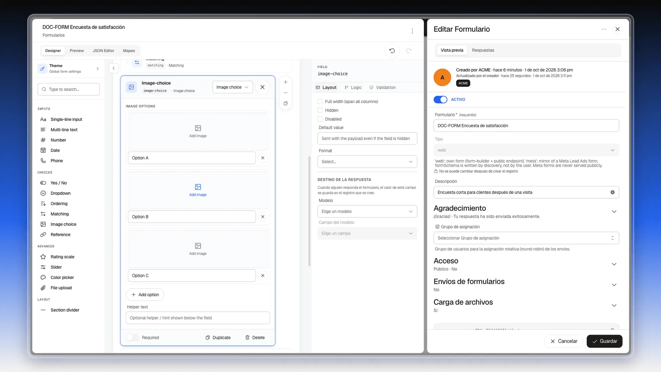The width and height of the screenshot is (661, 372).
Task: Collapse the field palette with chevron button
Action: tap(114, 68)
